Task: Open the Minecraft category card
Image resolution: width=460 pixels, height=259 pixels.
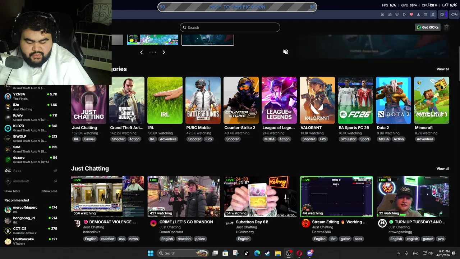Action: point(432,100)
